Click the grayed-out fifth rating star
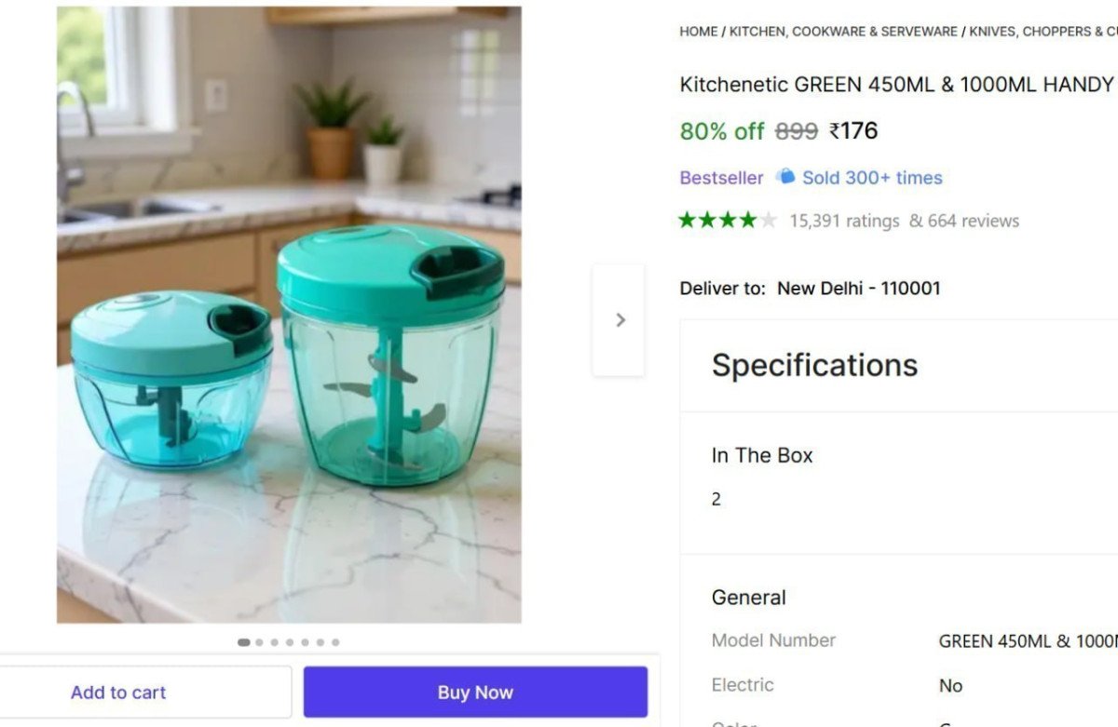Viewport: 1118px width, 727px height. pos(770,220)
